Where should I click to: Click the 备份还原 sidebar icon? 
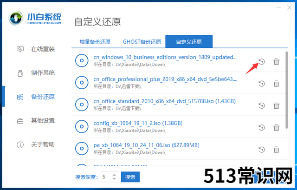[20, 97]
